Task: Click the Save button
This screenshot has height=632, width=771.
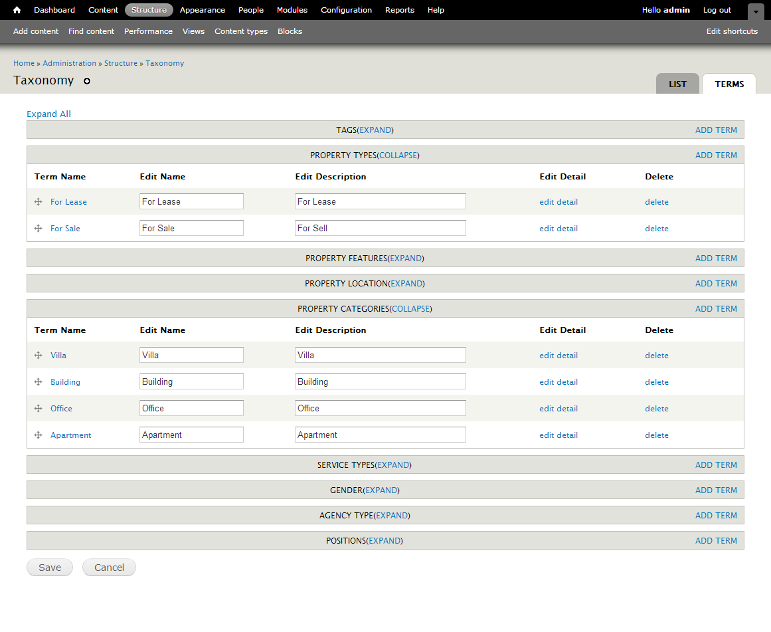Action: point(49,567)
